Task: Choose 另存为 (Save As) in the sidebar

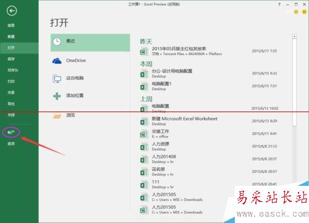Action: coord(13,70)
